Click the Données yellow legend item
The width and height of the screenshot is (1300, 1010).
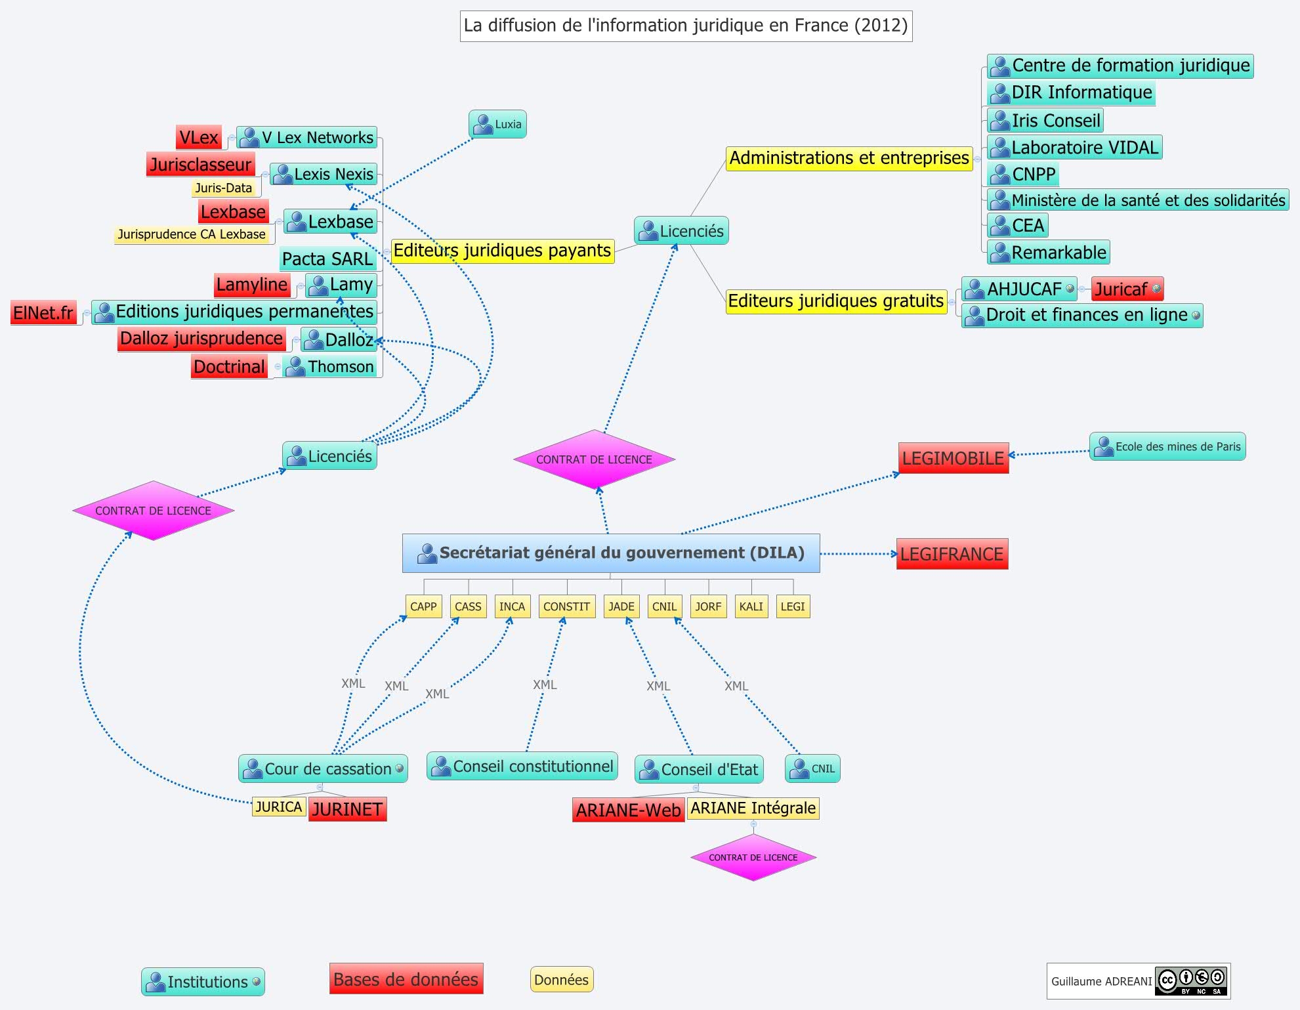point(561,980)
